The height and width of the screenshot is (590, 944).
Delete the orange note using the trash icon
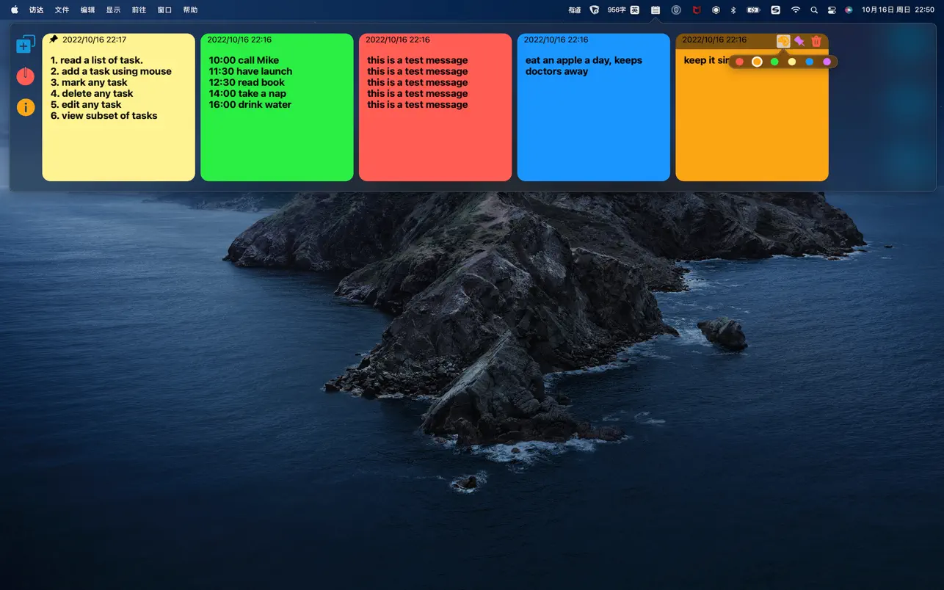click(816, 41)
